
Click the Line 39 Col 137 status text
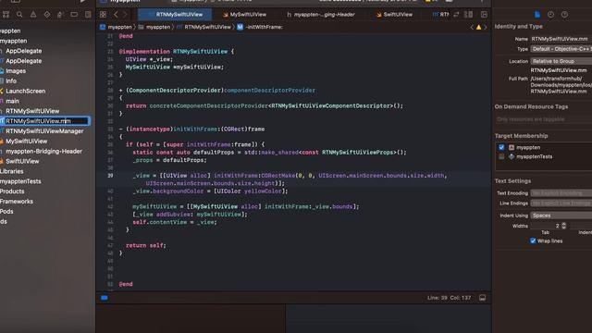449,298
